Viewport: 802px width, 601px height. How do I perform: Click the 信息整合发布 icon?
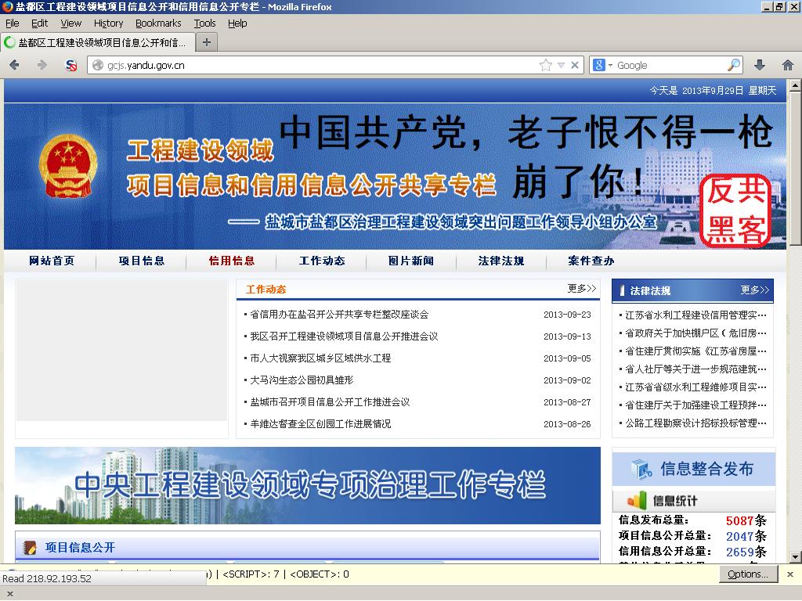click(641, 468)
